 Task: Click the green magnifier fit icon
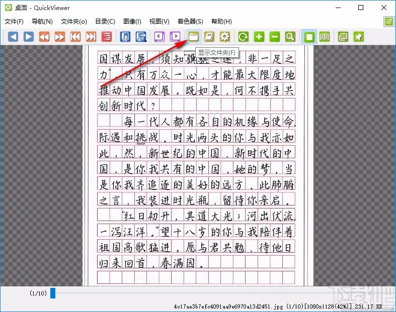[290, 37]
